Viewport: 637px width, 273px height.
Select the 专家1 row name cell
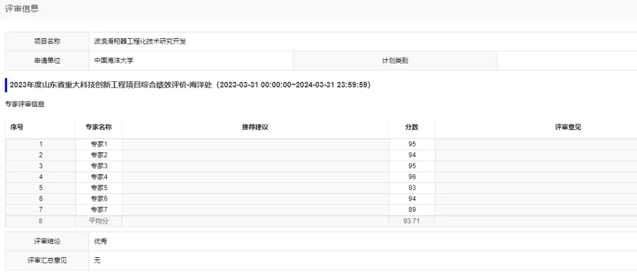[98, 144]
